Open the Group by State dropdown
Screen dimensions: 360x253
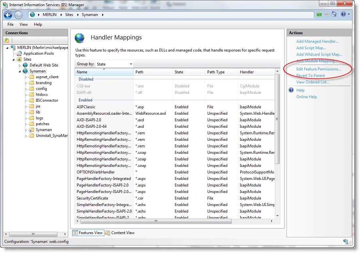[114, 64]
